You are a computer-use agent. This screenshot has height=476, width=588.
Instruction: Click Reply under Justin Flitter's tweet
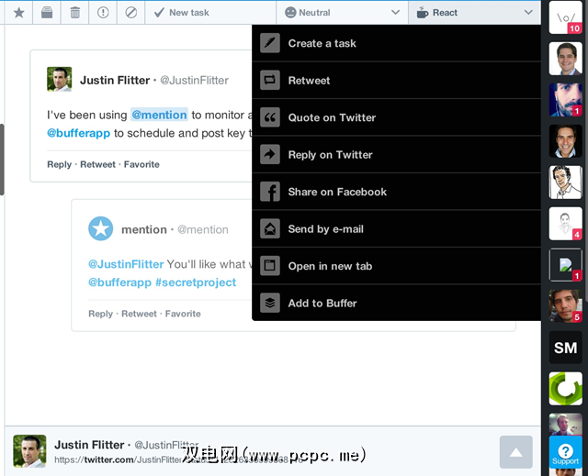[59, 165]
